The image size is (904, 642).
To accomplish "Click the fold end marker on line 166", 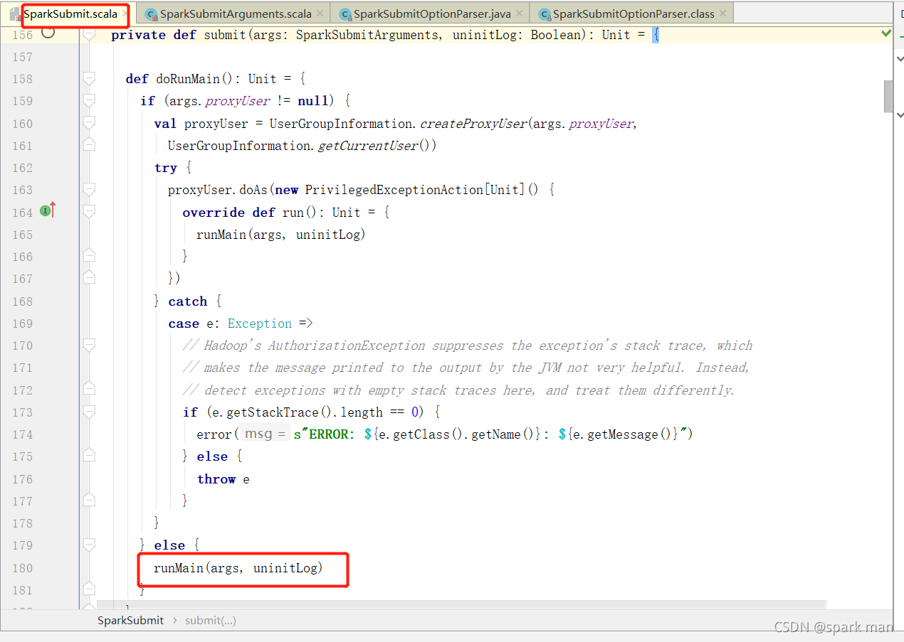I will click(89, 255).
